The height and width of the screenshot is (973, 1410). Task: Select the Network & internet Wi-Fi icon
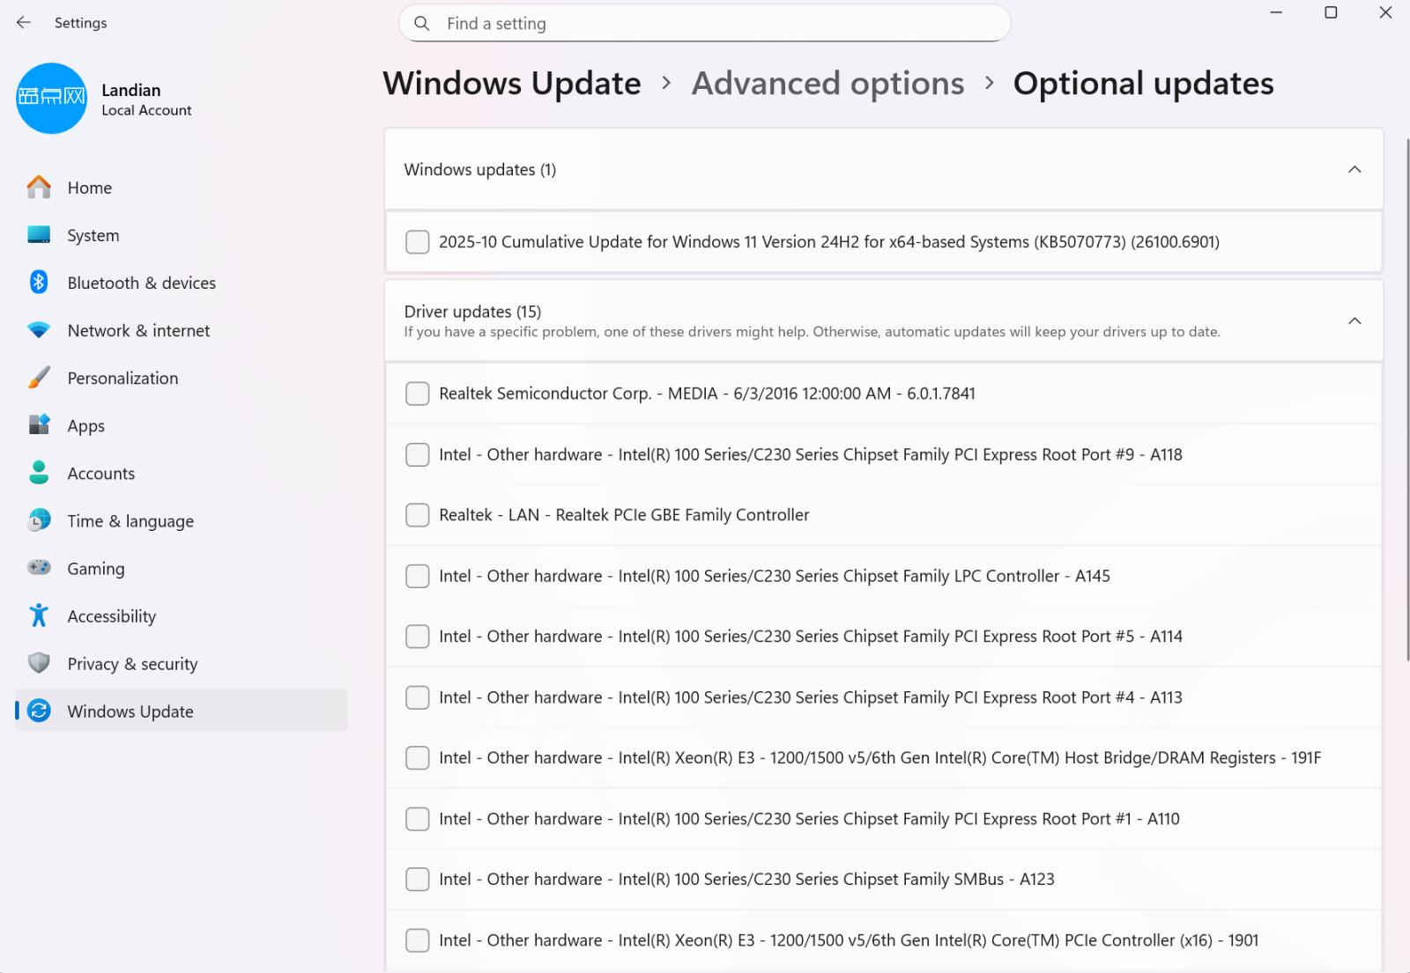tap(39, 330)
